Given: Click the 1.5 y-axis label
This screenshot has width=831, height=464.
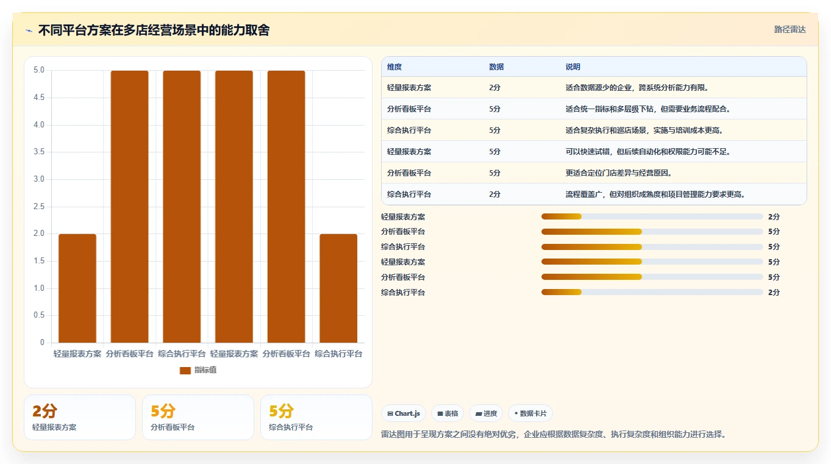Looking at the screenshot, I should (39, 261).
